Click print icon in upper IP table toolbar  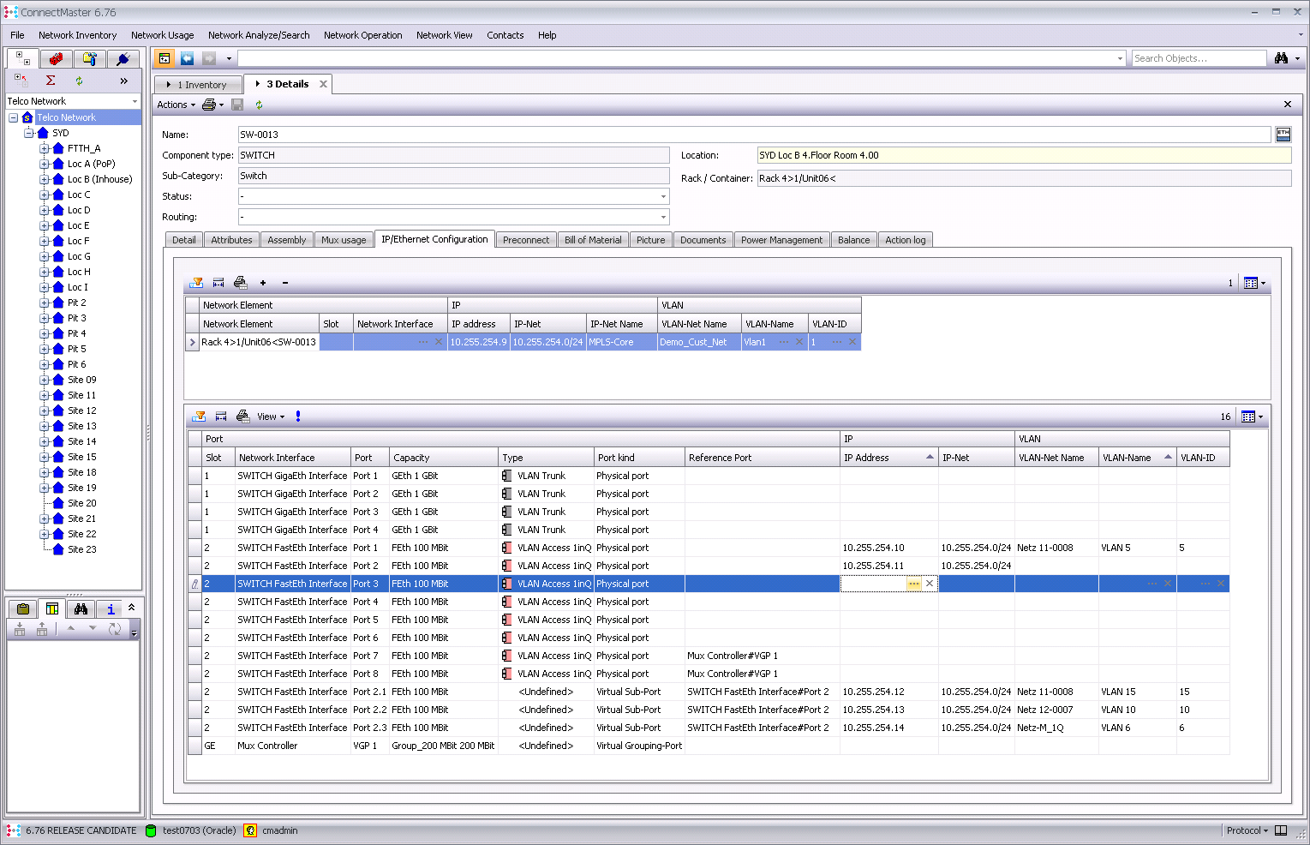[x=241, y=283]
